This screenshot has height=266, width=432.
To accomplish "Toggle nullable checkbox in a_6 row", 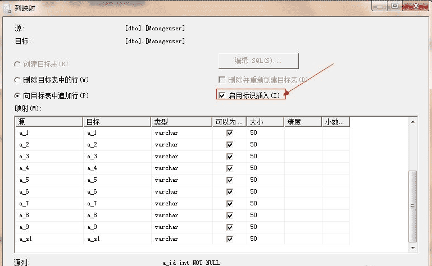I will pos(230,192).
